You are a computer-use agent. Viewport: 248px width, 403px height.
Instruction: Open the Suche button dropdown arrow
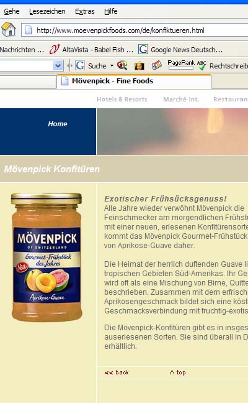tap(112, 66)
